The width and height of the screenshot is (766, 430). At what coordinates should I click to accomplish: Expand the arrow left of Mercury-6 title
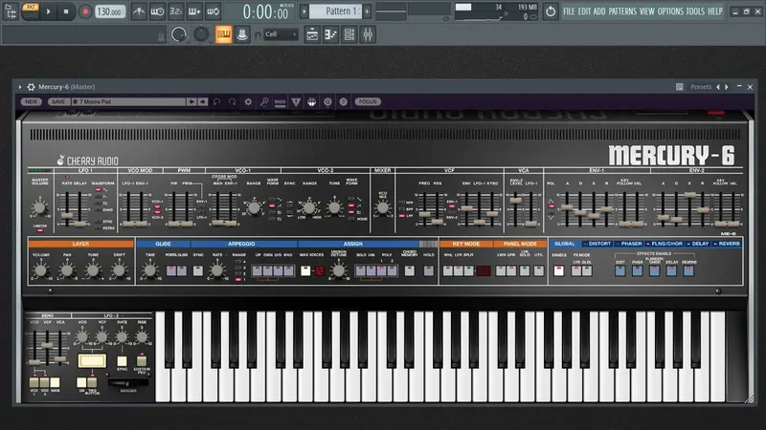pos(20,87)
